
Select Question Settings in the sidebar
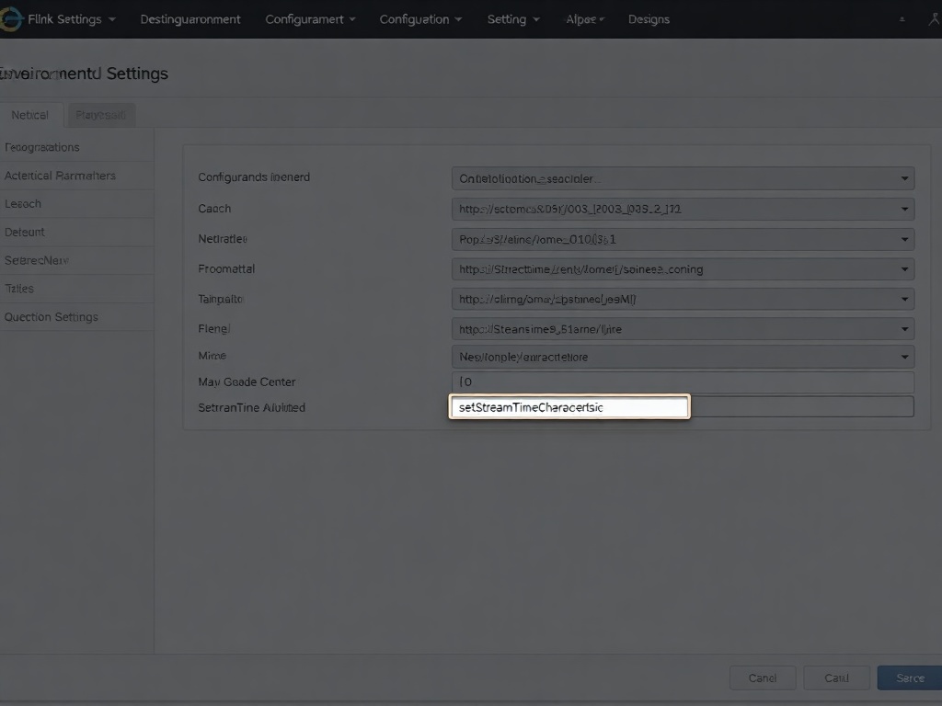click(x=77, y=316)
